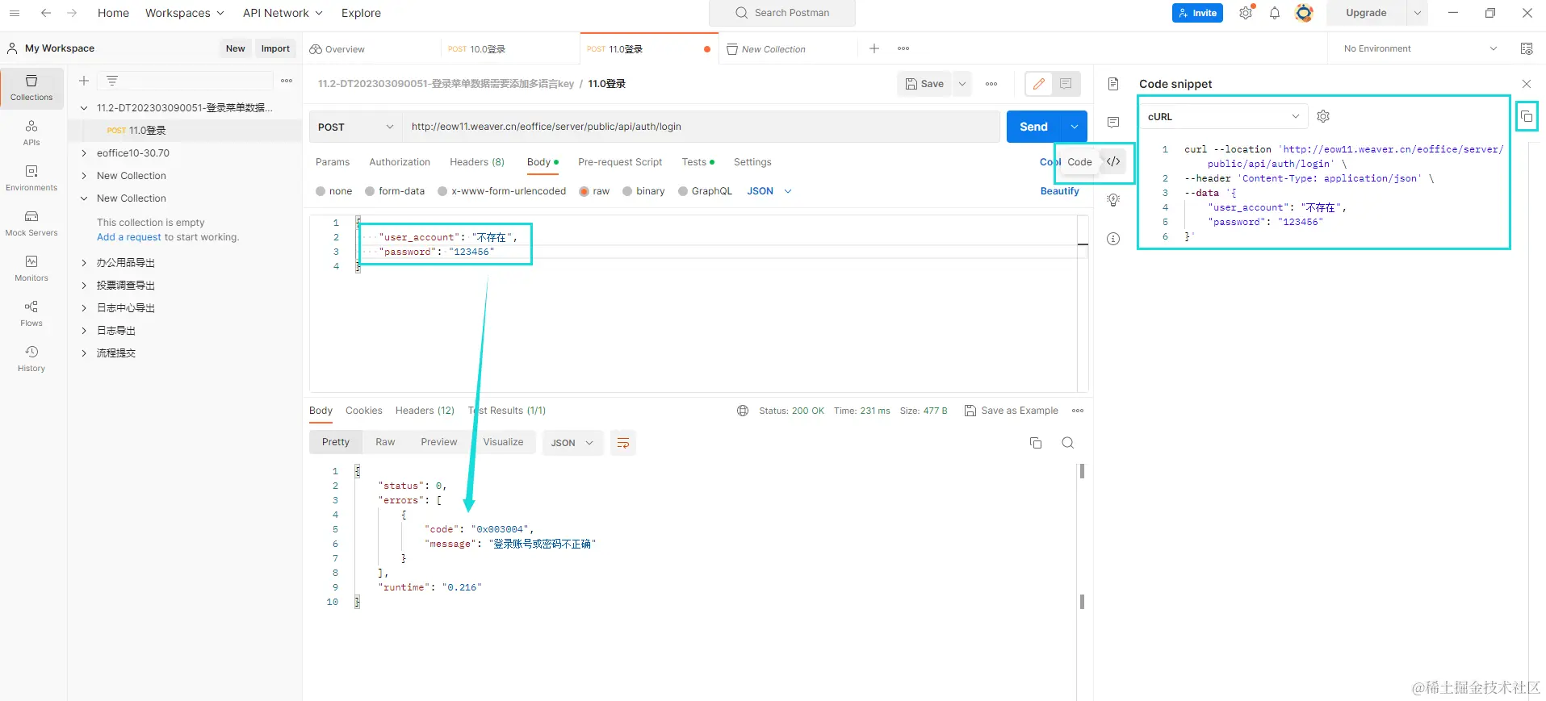This screenshot has width=1546, height=701.
Task: Click the Import button
Action: [275, 48]
